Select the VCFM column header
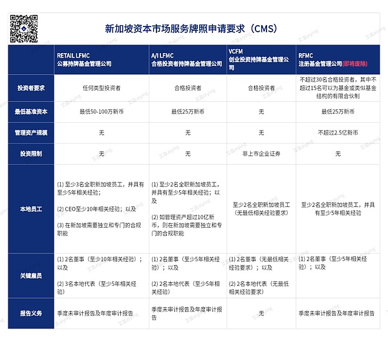388x337 pixels. [x=259, y=60]
